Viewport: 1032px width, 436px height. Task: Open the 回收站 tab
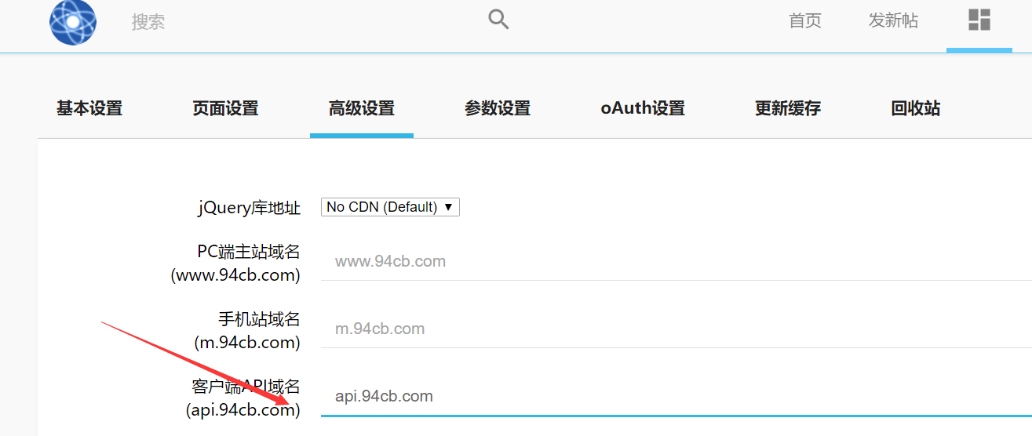click(x=916, y=108)
